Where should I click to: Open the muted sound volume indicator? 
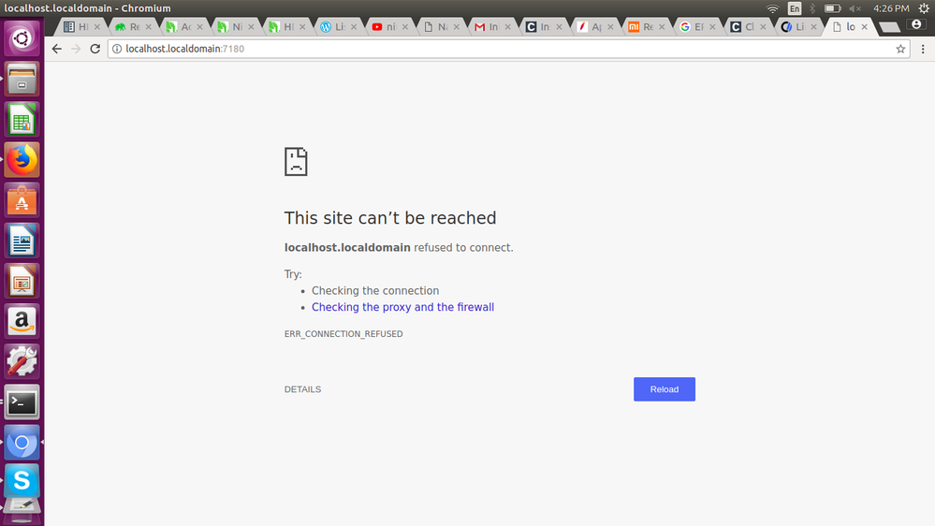855,8
